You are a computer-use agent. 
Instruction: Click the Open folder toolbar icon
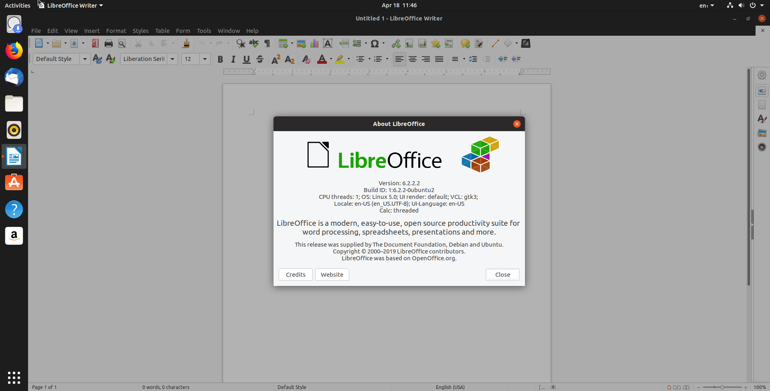[x=57, y=43]
